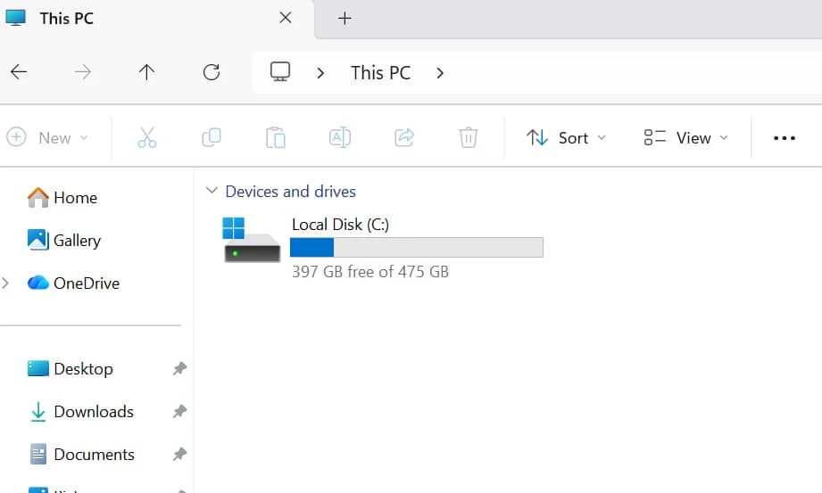Click the pin next to Downloads
This screenshot has height=493, width=822.
tap(179, 411)
